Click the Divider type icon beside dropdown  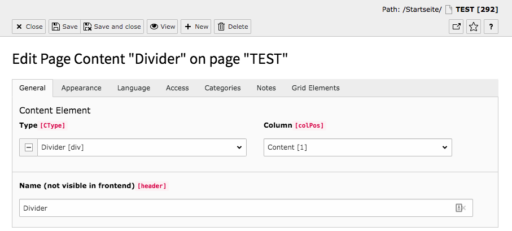pyautogui.click(x=29, y=147)
